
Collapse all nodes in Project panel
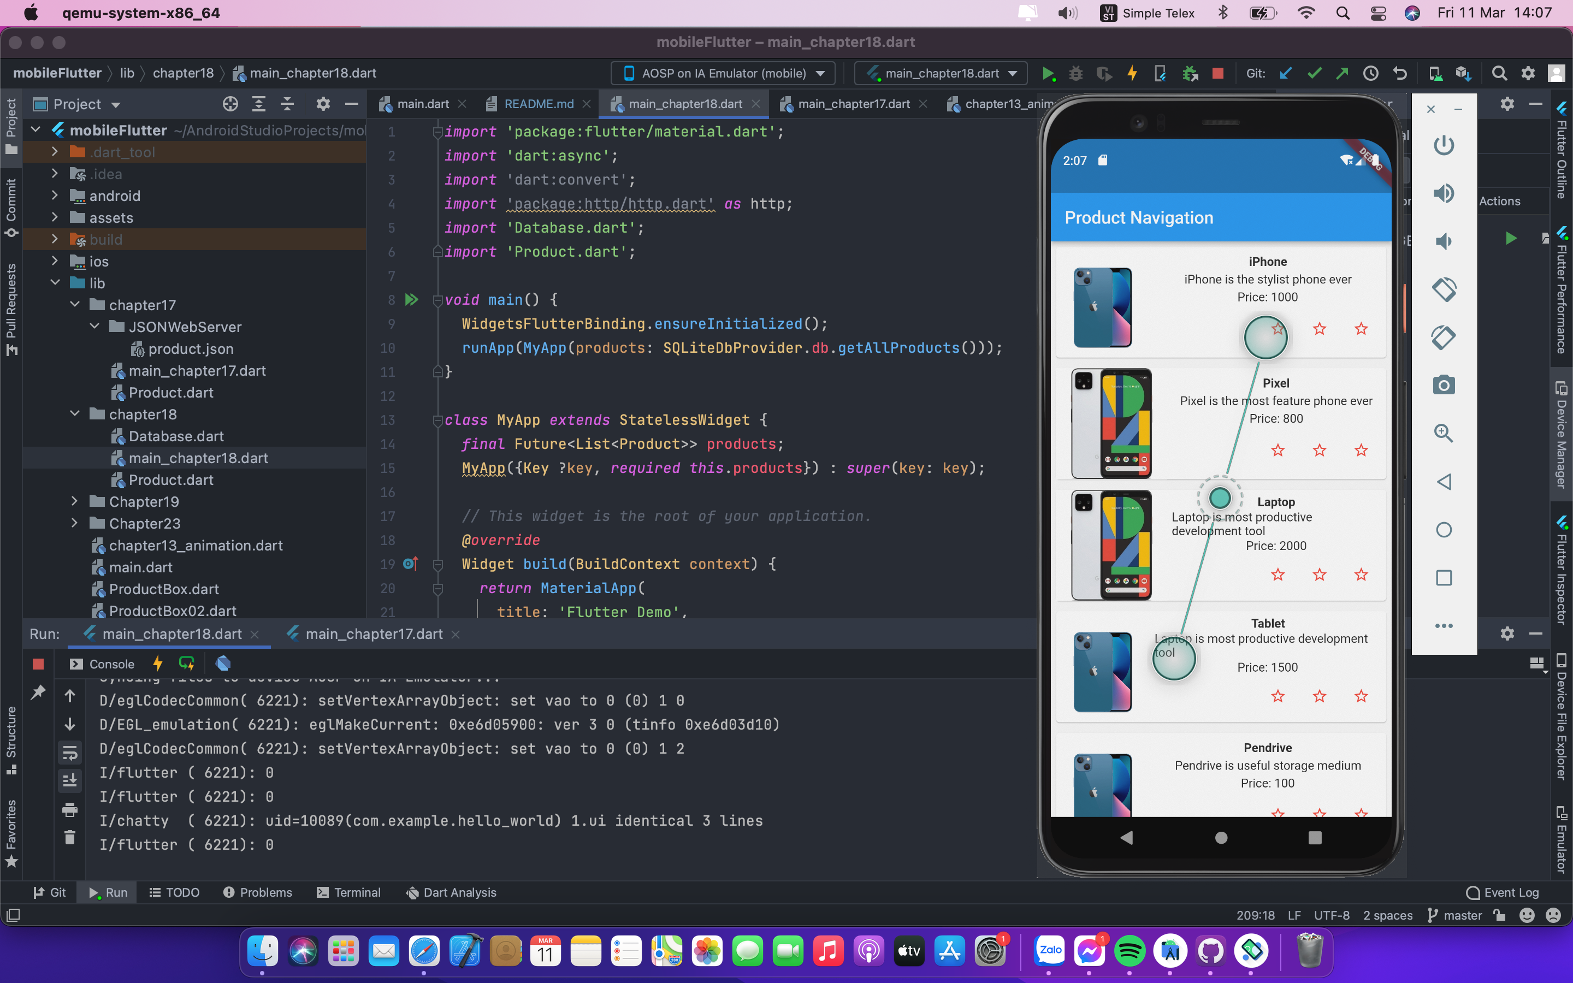288,104
